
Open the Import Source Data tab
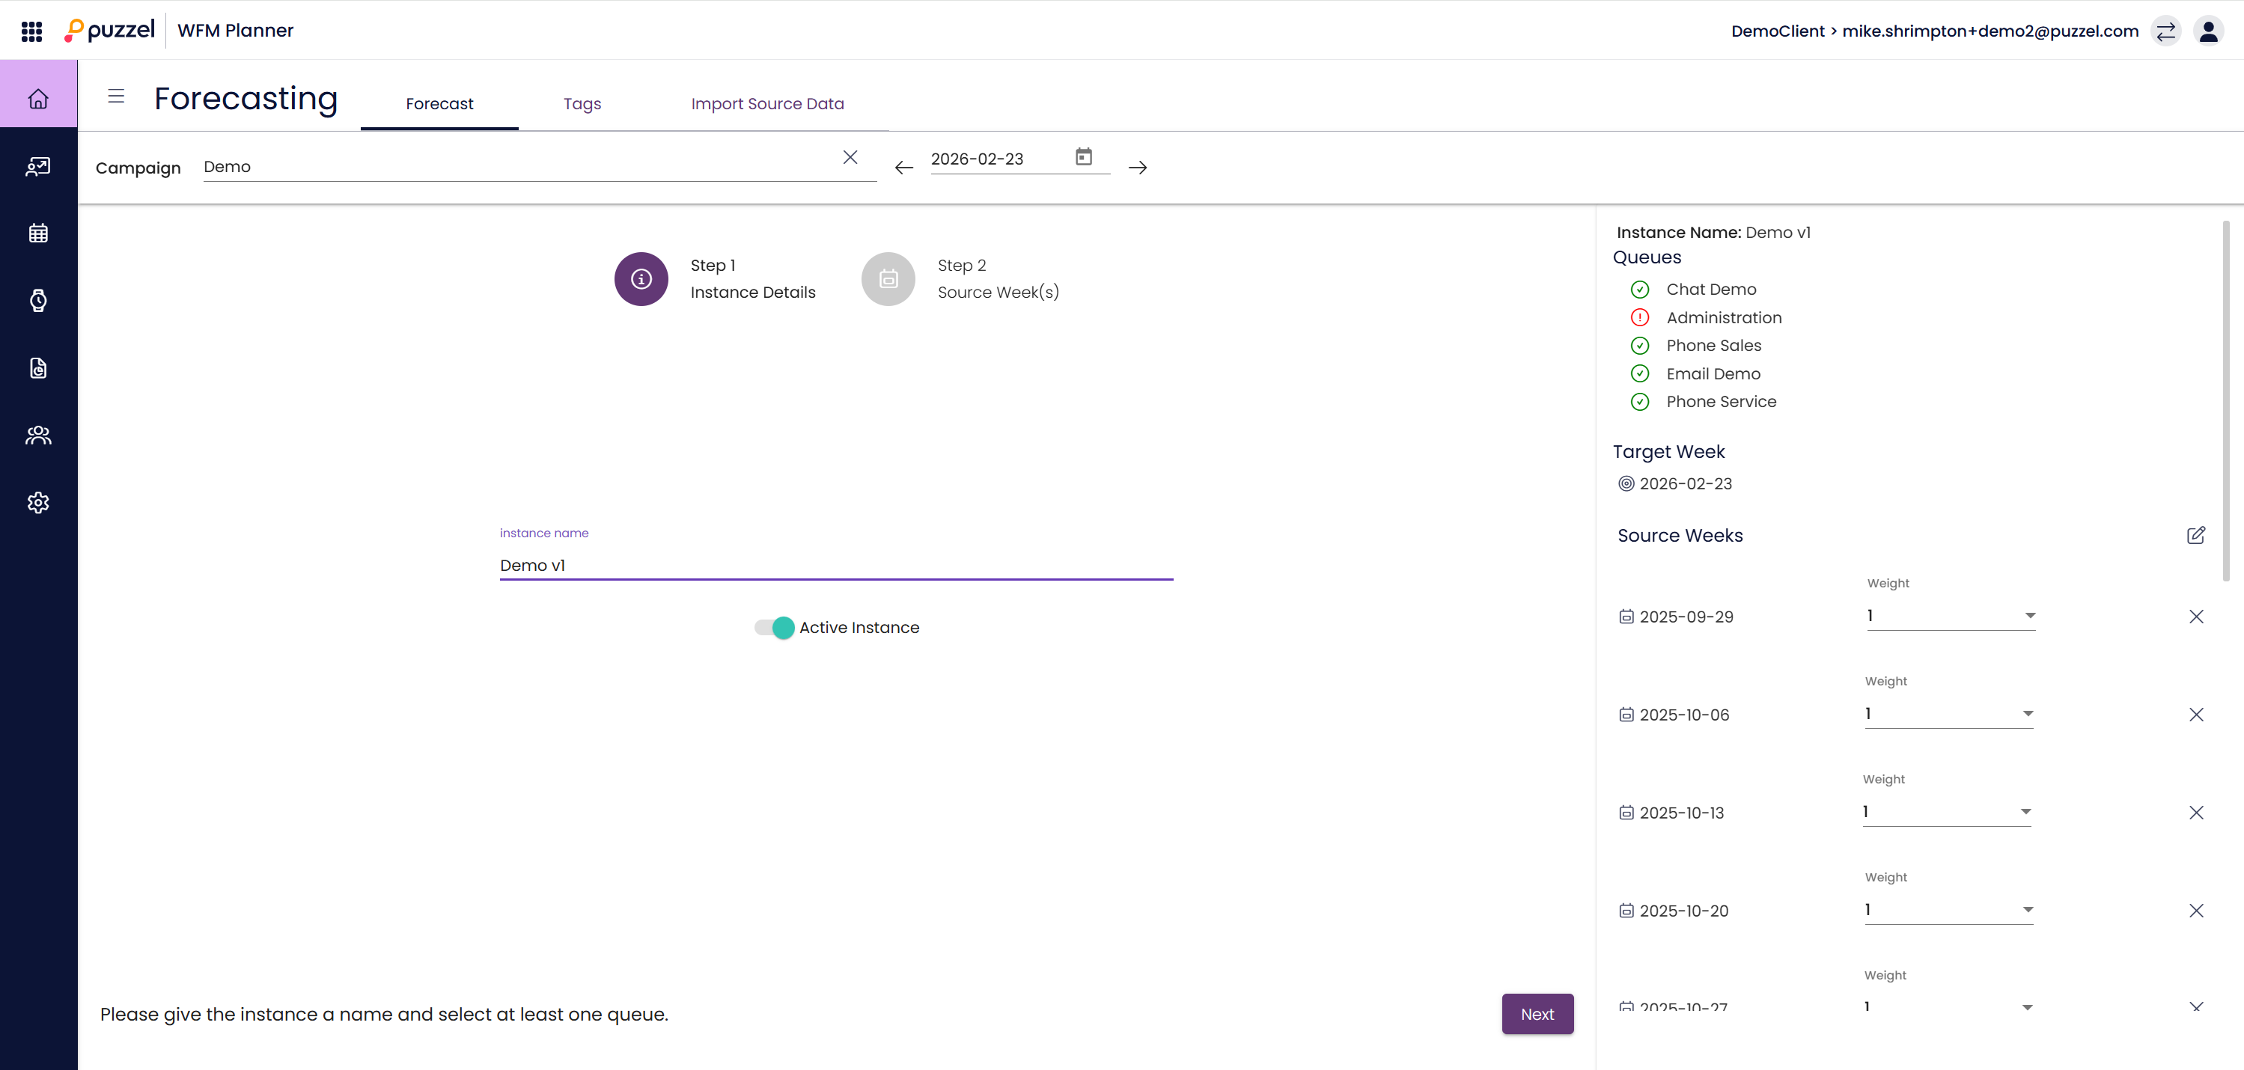[766, 103]
